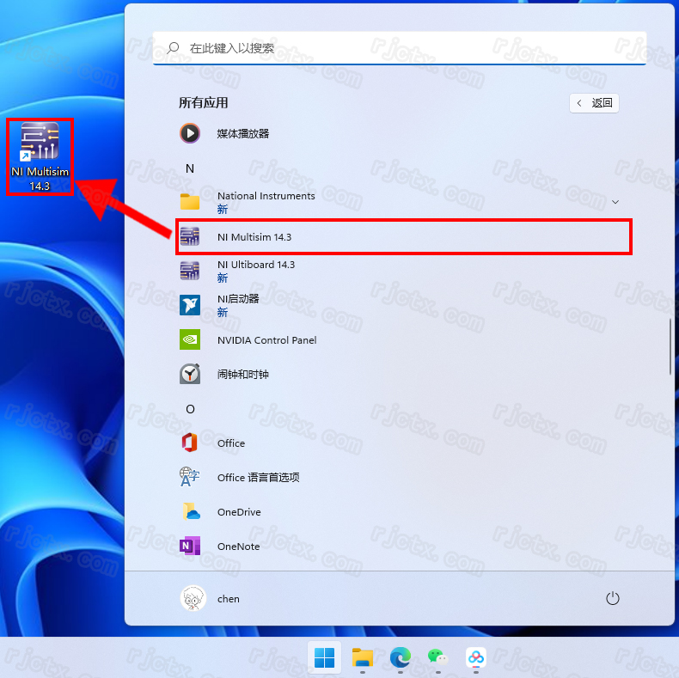Open OneNote from app list
The height and width of the screenshot is (678, 679).
coord(238,547)
